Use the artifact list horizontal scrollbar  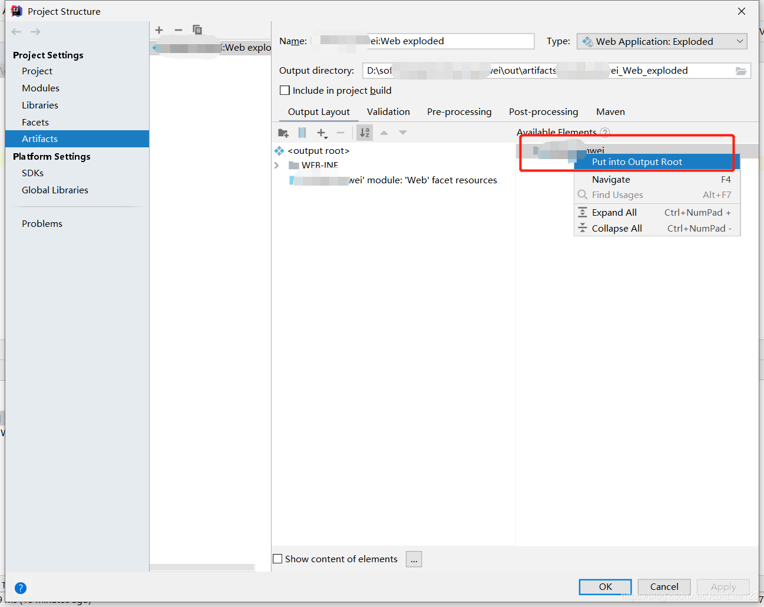[x=202, y=568]
